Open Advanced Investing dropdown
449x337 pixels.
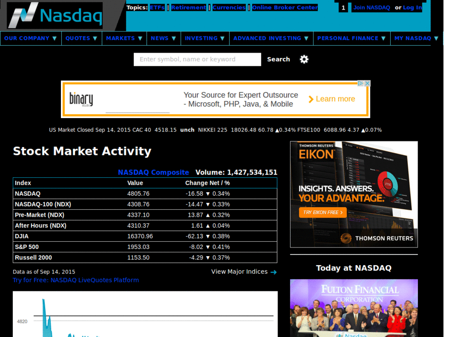pos(271,39)
